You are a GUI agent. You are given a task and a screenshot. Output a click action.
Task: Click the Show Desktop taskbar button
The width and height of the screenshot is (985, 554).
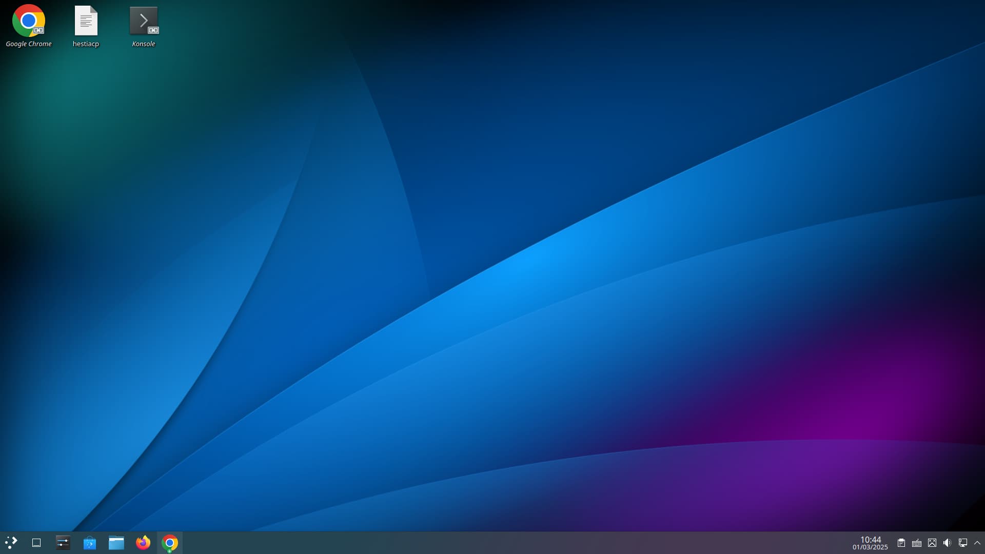tap(36, 543)
